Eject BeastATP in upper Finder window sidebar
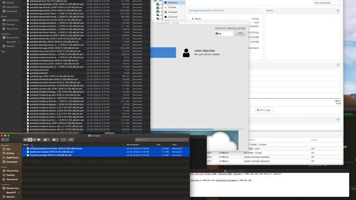This screenshot has height=200, width=356. [x=19, y=42]
